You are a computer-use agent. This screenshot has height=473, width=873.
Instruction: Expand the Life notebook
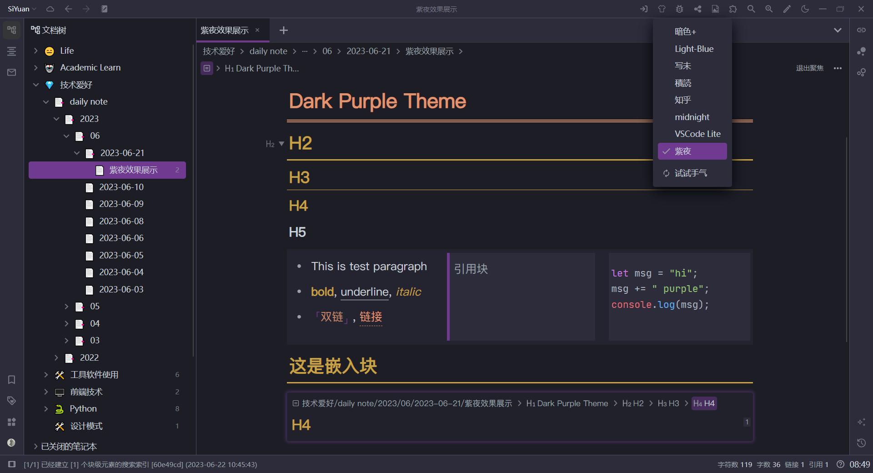(36, 51)
